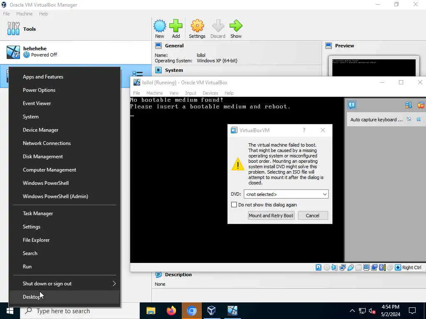Open the Machine menu of VirtualBox Manager

24,14
